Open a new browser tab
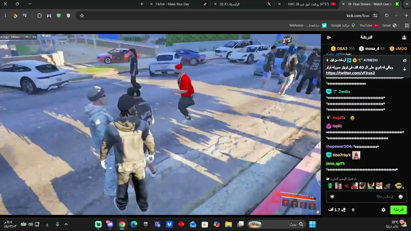This screenshot has width=411, height=231. click(x=142, y=4)
